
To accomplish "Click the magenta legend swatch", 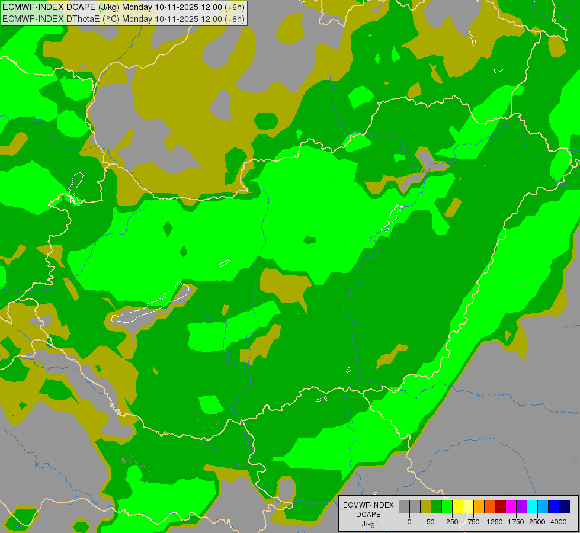I will click(x=511, y=506).
